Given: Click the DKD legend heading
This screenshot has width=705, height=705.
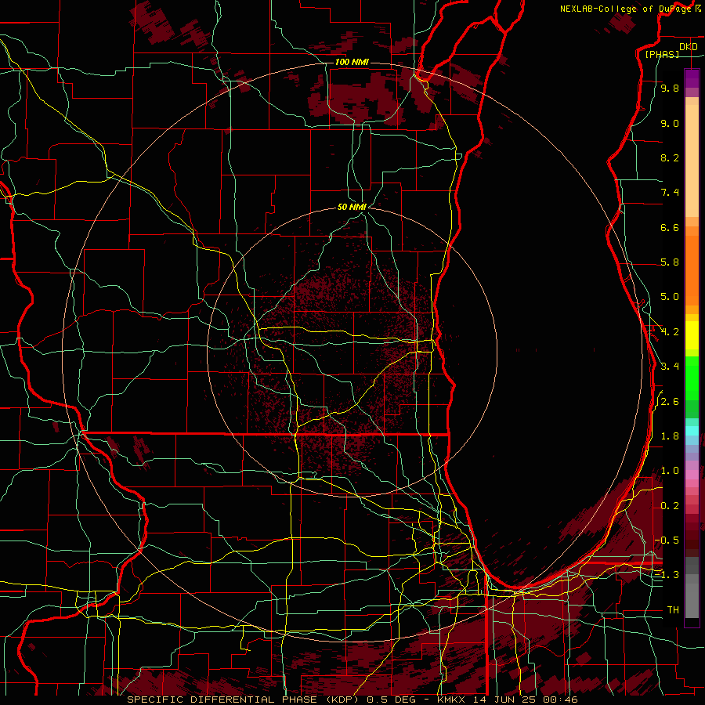Looking at the screenshot, I should click(688, 47).
